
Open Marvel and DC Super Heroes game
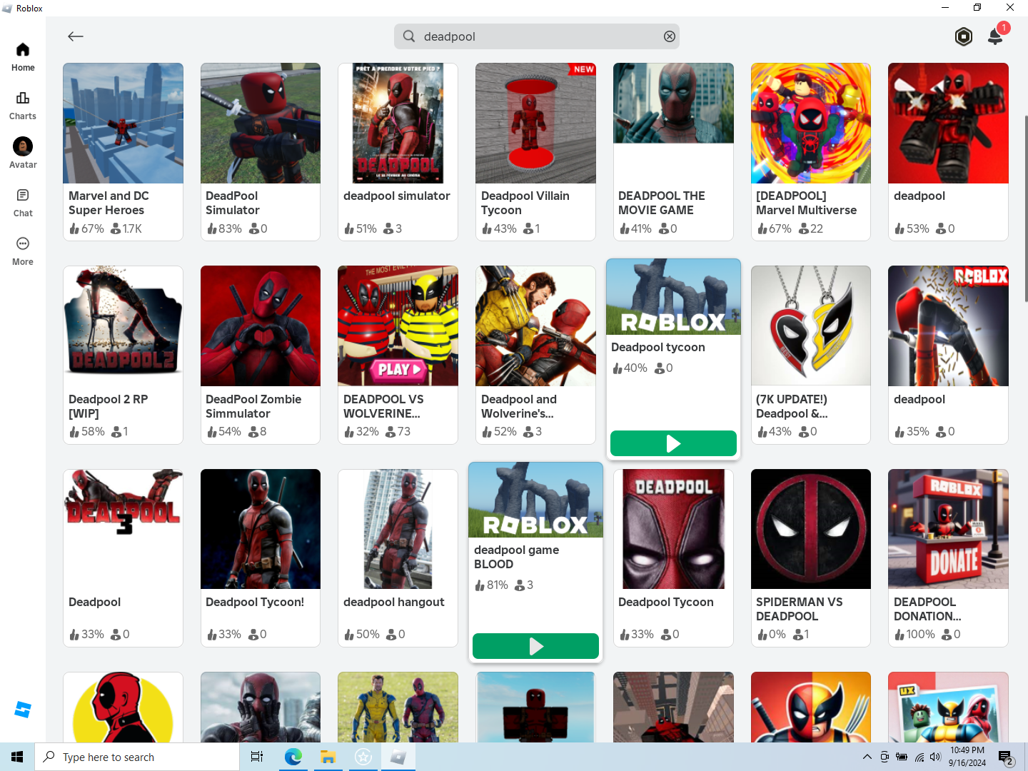pyautogui.click(x=123, y=152)
